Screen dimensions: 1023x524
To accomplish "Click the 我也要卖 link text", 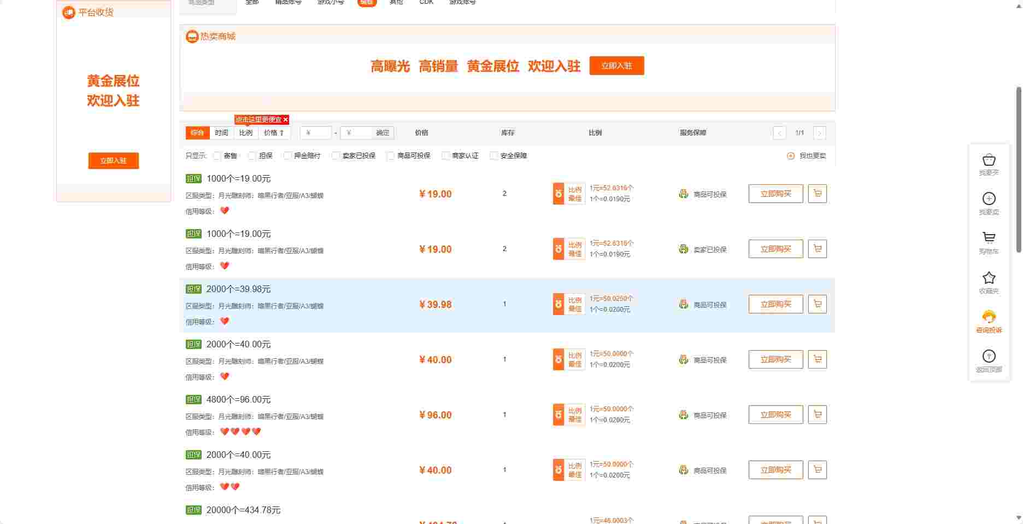I will click(x=813, y=156).
